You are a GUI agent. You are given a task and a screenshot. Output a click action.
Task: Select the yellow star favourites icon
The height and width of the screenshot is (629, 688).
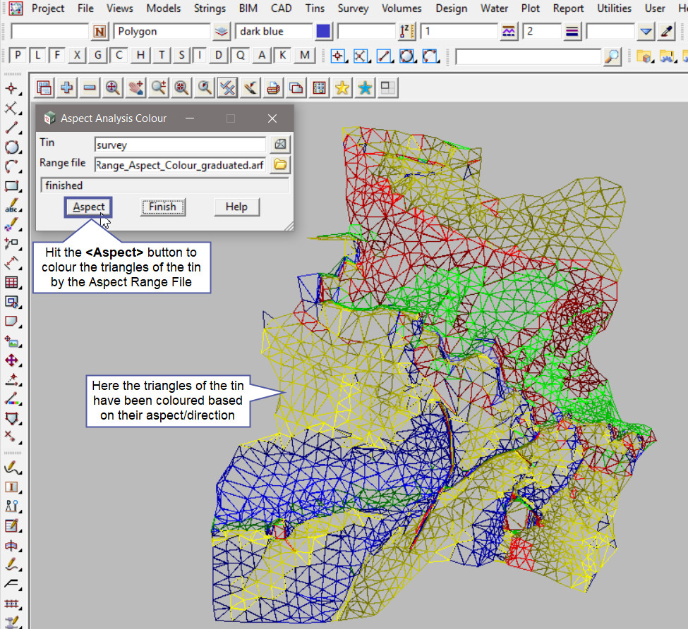(x=342, y=88)
